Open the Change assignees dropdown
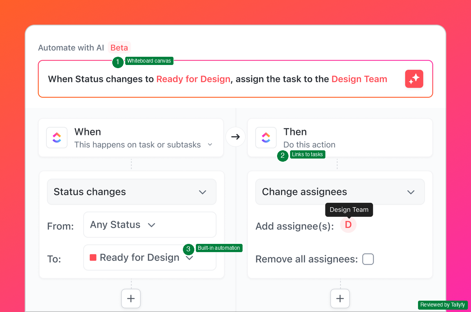Image resolution: width=471 pixels, height=312 pixels. click(x=340, y=192)
